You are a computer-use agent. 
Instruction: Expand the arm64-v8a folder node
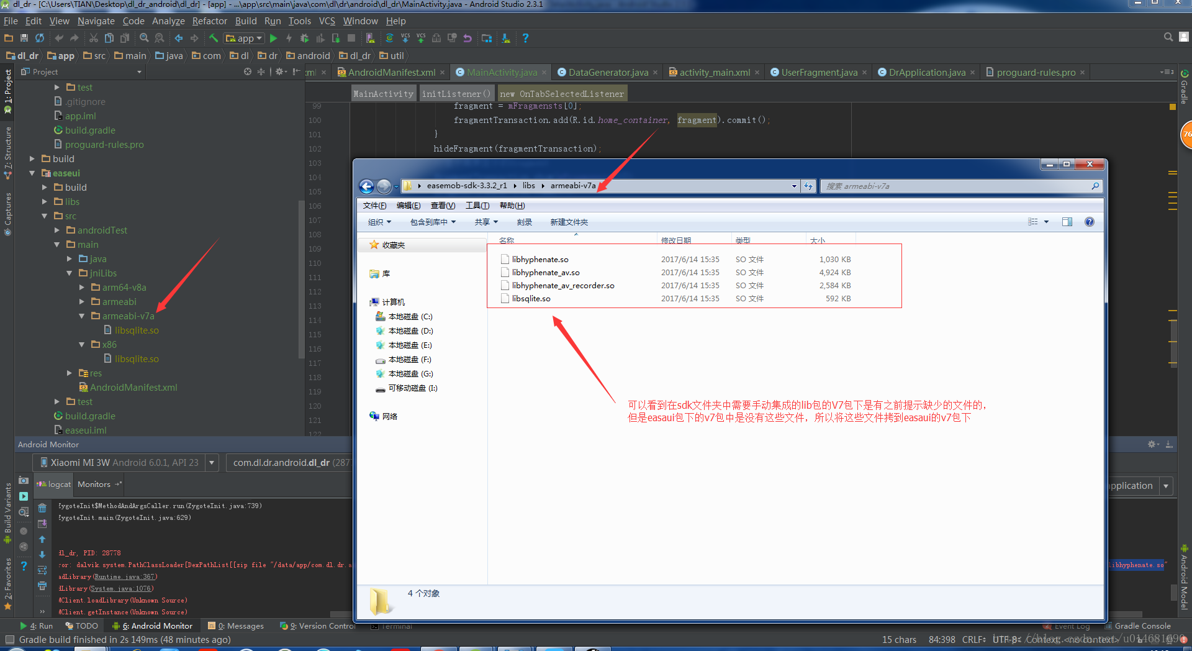click(x=82, y=287)
